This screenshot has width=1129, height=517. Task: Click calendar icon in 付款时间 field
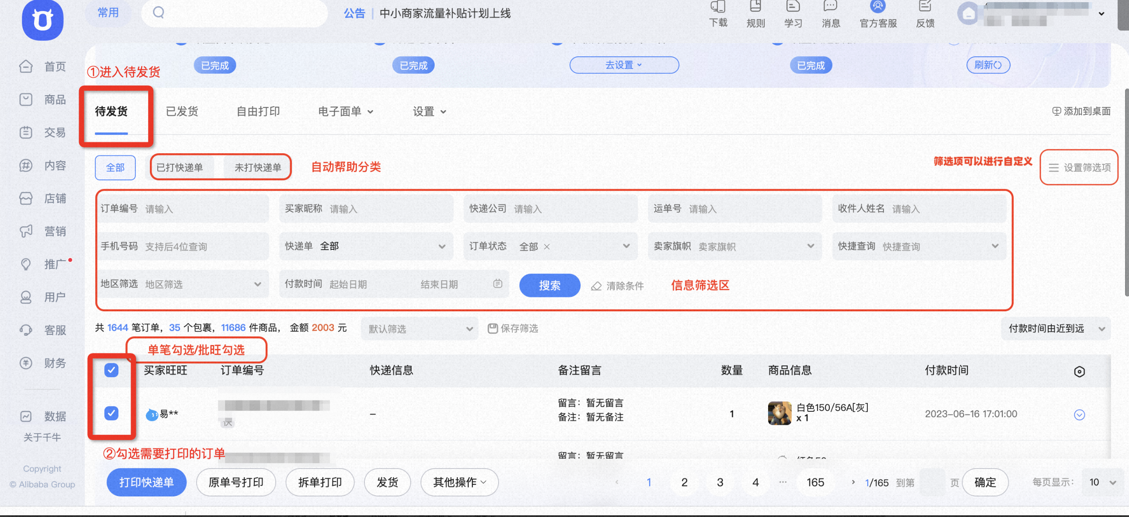point(498,284)
